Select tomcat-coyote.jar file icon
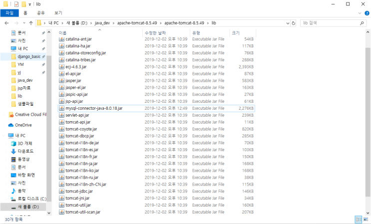The image size is (371, 224). coord(61,129)
